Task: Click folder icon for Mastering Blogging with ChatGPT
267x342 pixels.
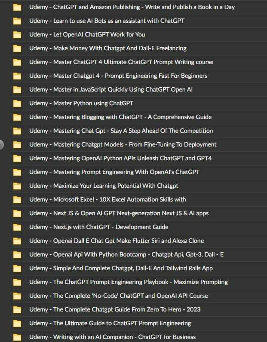Action: pos(17,117)
